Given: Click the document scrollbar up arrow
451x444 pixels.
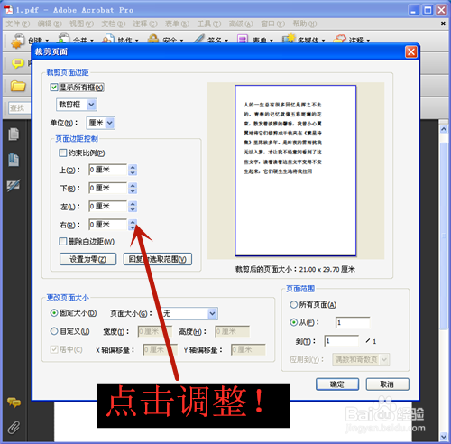Looking at the screenshot, I should (444, 129).
